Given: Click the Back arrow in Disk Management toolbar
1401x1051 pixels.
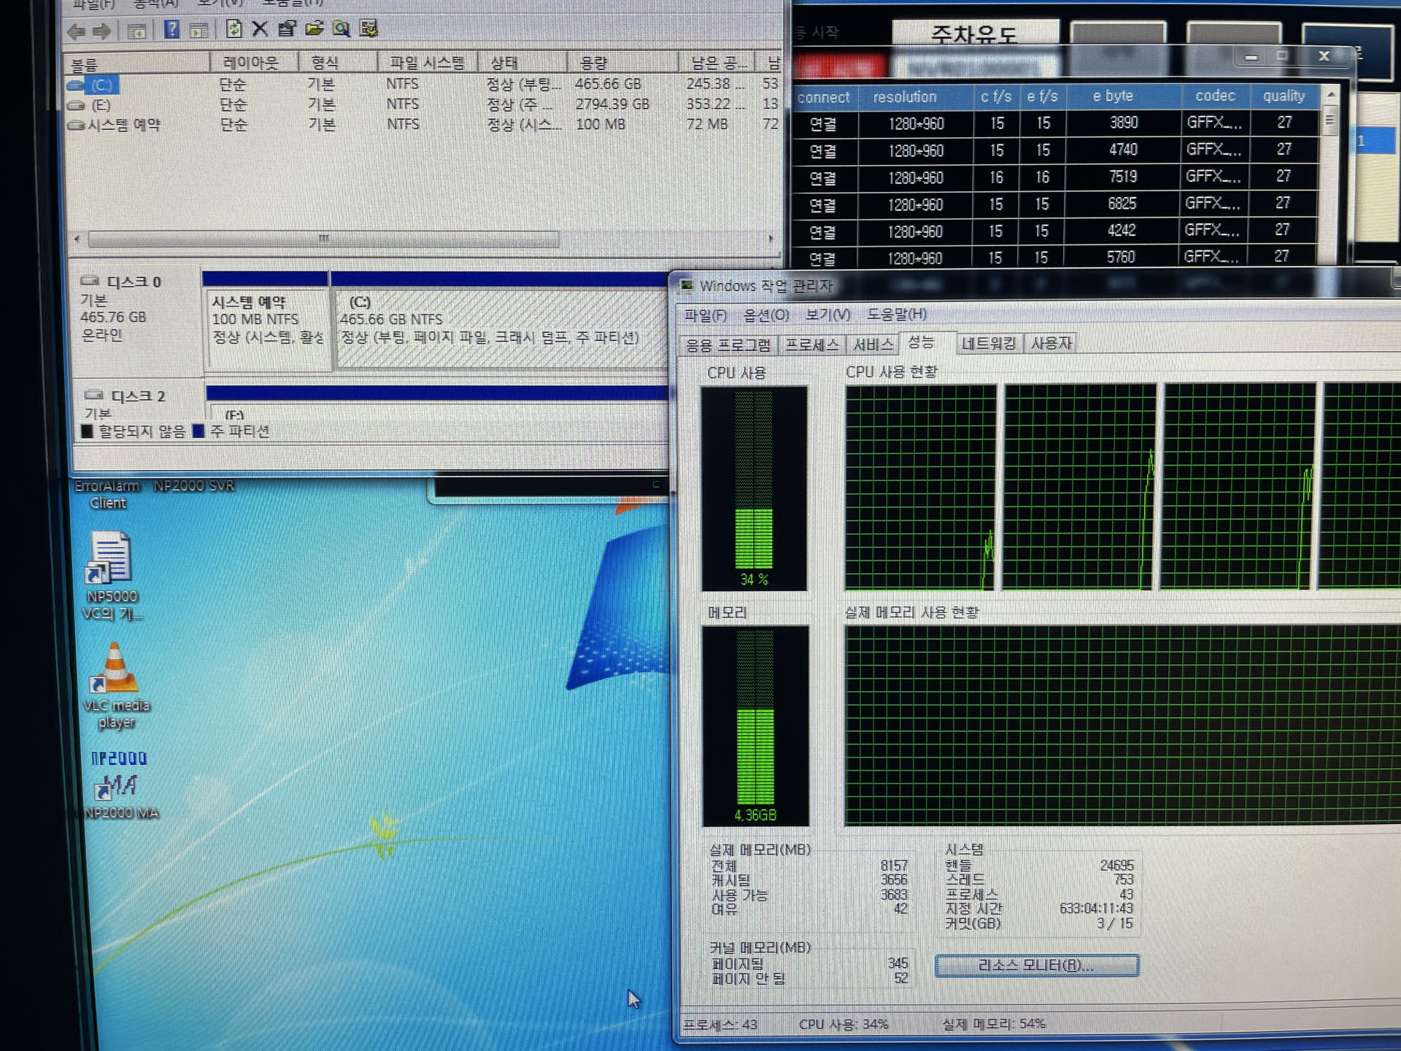Looking at the screenshot, I should (x=76, y=31).
